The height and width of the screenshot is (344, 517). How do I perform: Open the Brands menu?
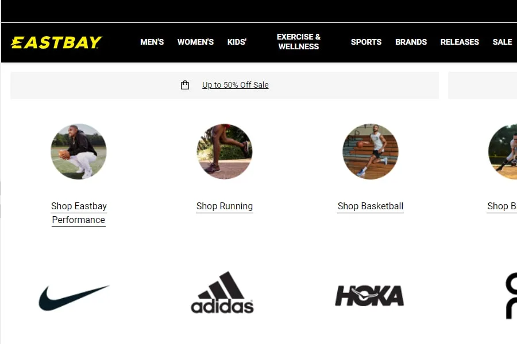tap(411, 42)
